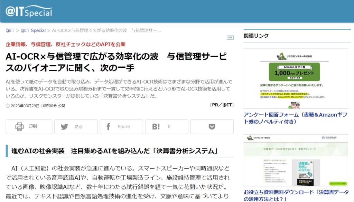Click the 進むAIの社会実装 section heading
This screenshot has height=202, width=354.
114,151
